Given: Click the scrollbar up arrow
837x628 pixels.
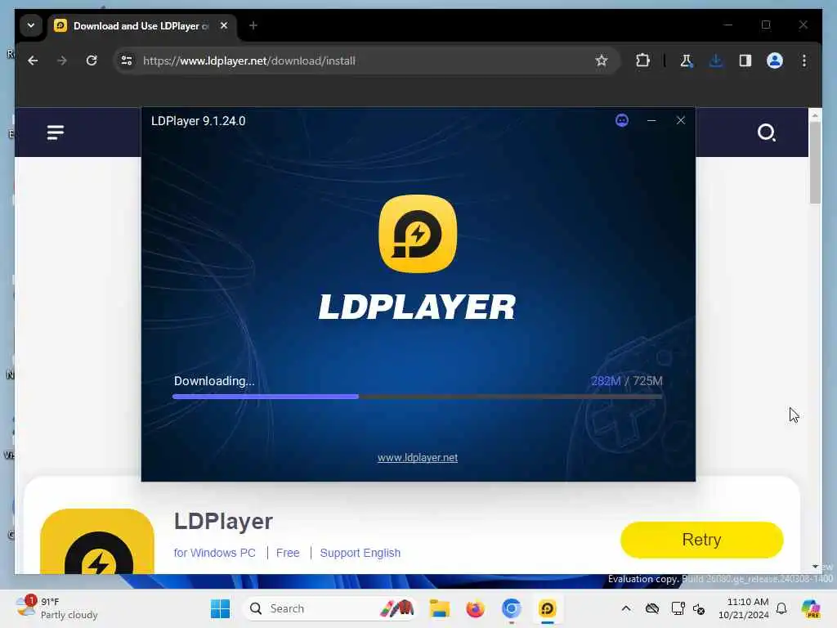Looking at the screenshot, I should pos(815,114).
